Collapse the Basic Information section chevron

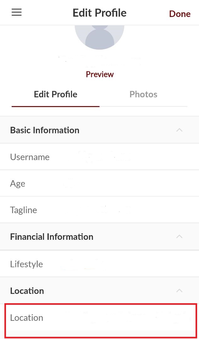[x=179, y=130]
